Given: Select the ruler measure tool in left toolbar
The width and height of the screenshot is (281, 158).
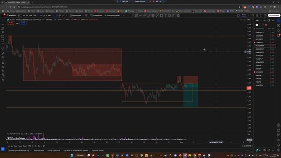Looking at the screenshot, I should 3,54.
